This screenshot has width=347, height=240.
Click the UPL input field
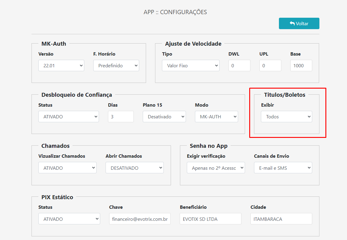270,65
